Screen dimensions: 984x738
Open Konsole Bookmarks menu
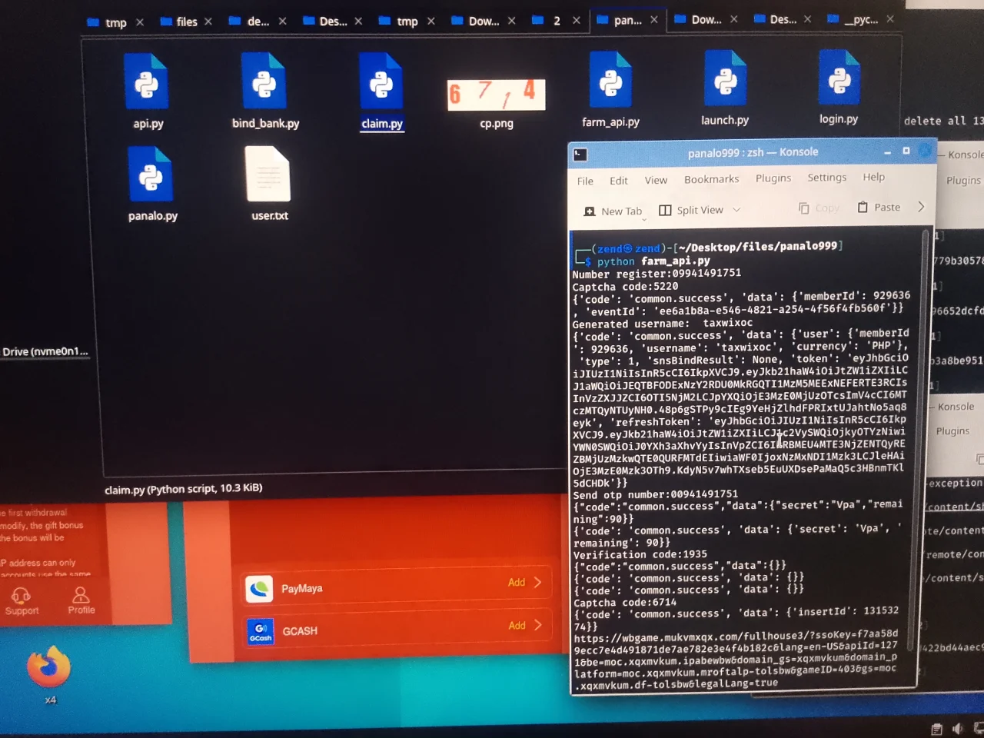[x=711, y=179]
